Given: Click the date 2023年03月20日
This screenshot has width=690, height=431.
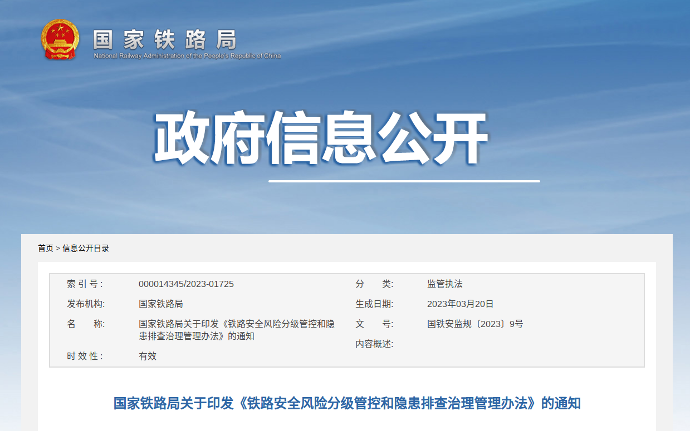Looking at the screenshot, I should 460,304.
